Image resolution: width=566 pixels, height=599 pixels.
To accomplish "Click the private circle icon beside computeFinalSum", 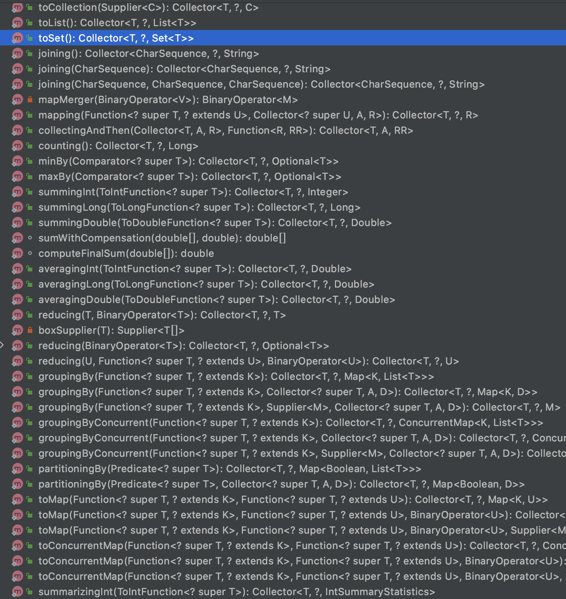I will [x=30, y=253].
